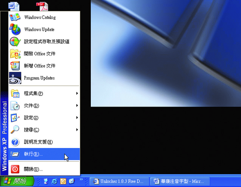
Task: Switch to 華康注音字型 Word taskbar window
Action: 180,181
